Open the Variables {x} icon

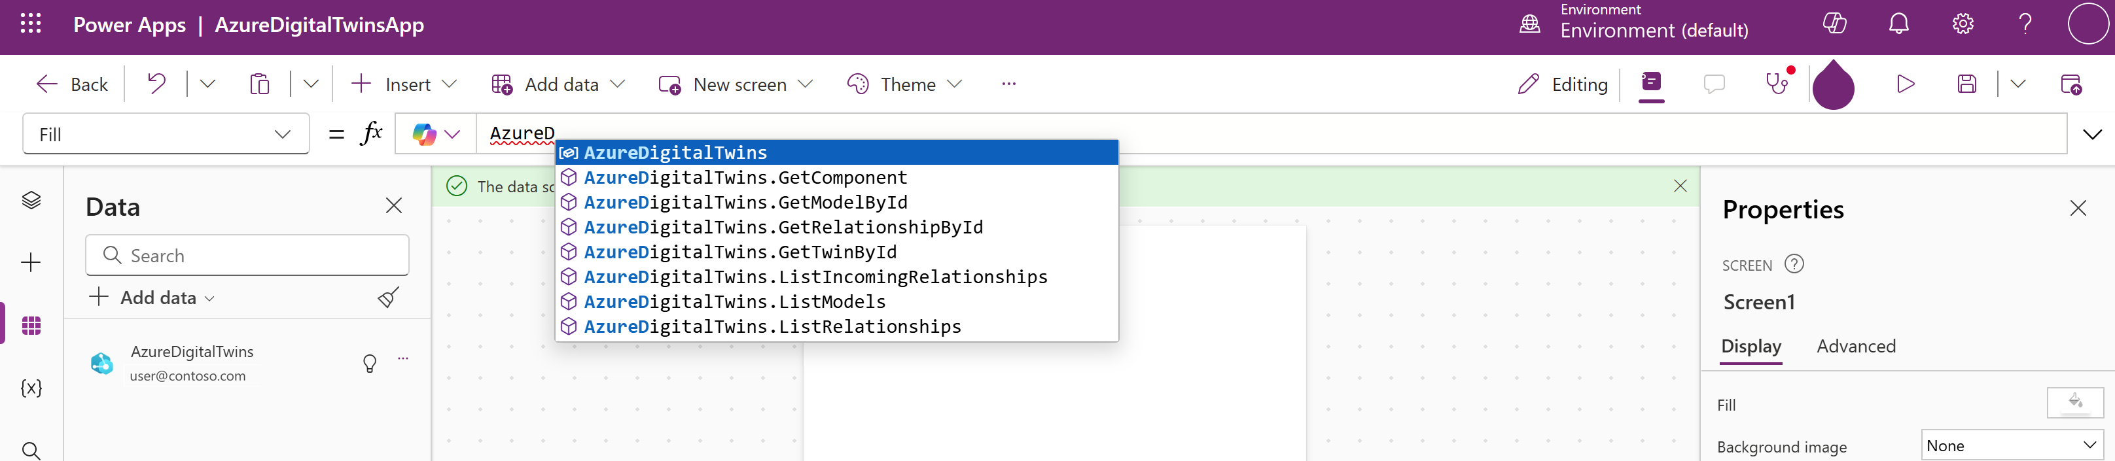31,388
